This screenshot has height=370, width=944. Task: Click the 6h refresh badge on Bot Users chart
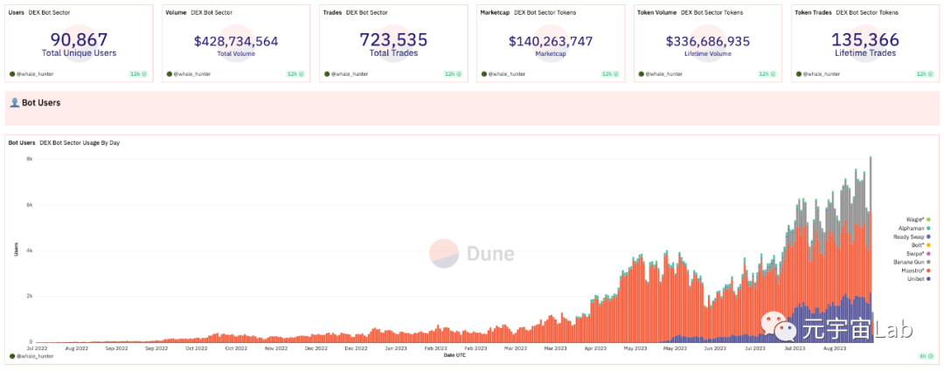click(927, 356)
